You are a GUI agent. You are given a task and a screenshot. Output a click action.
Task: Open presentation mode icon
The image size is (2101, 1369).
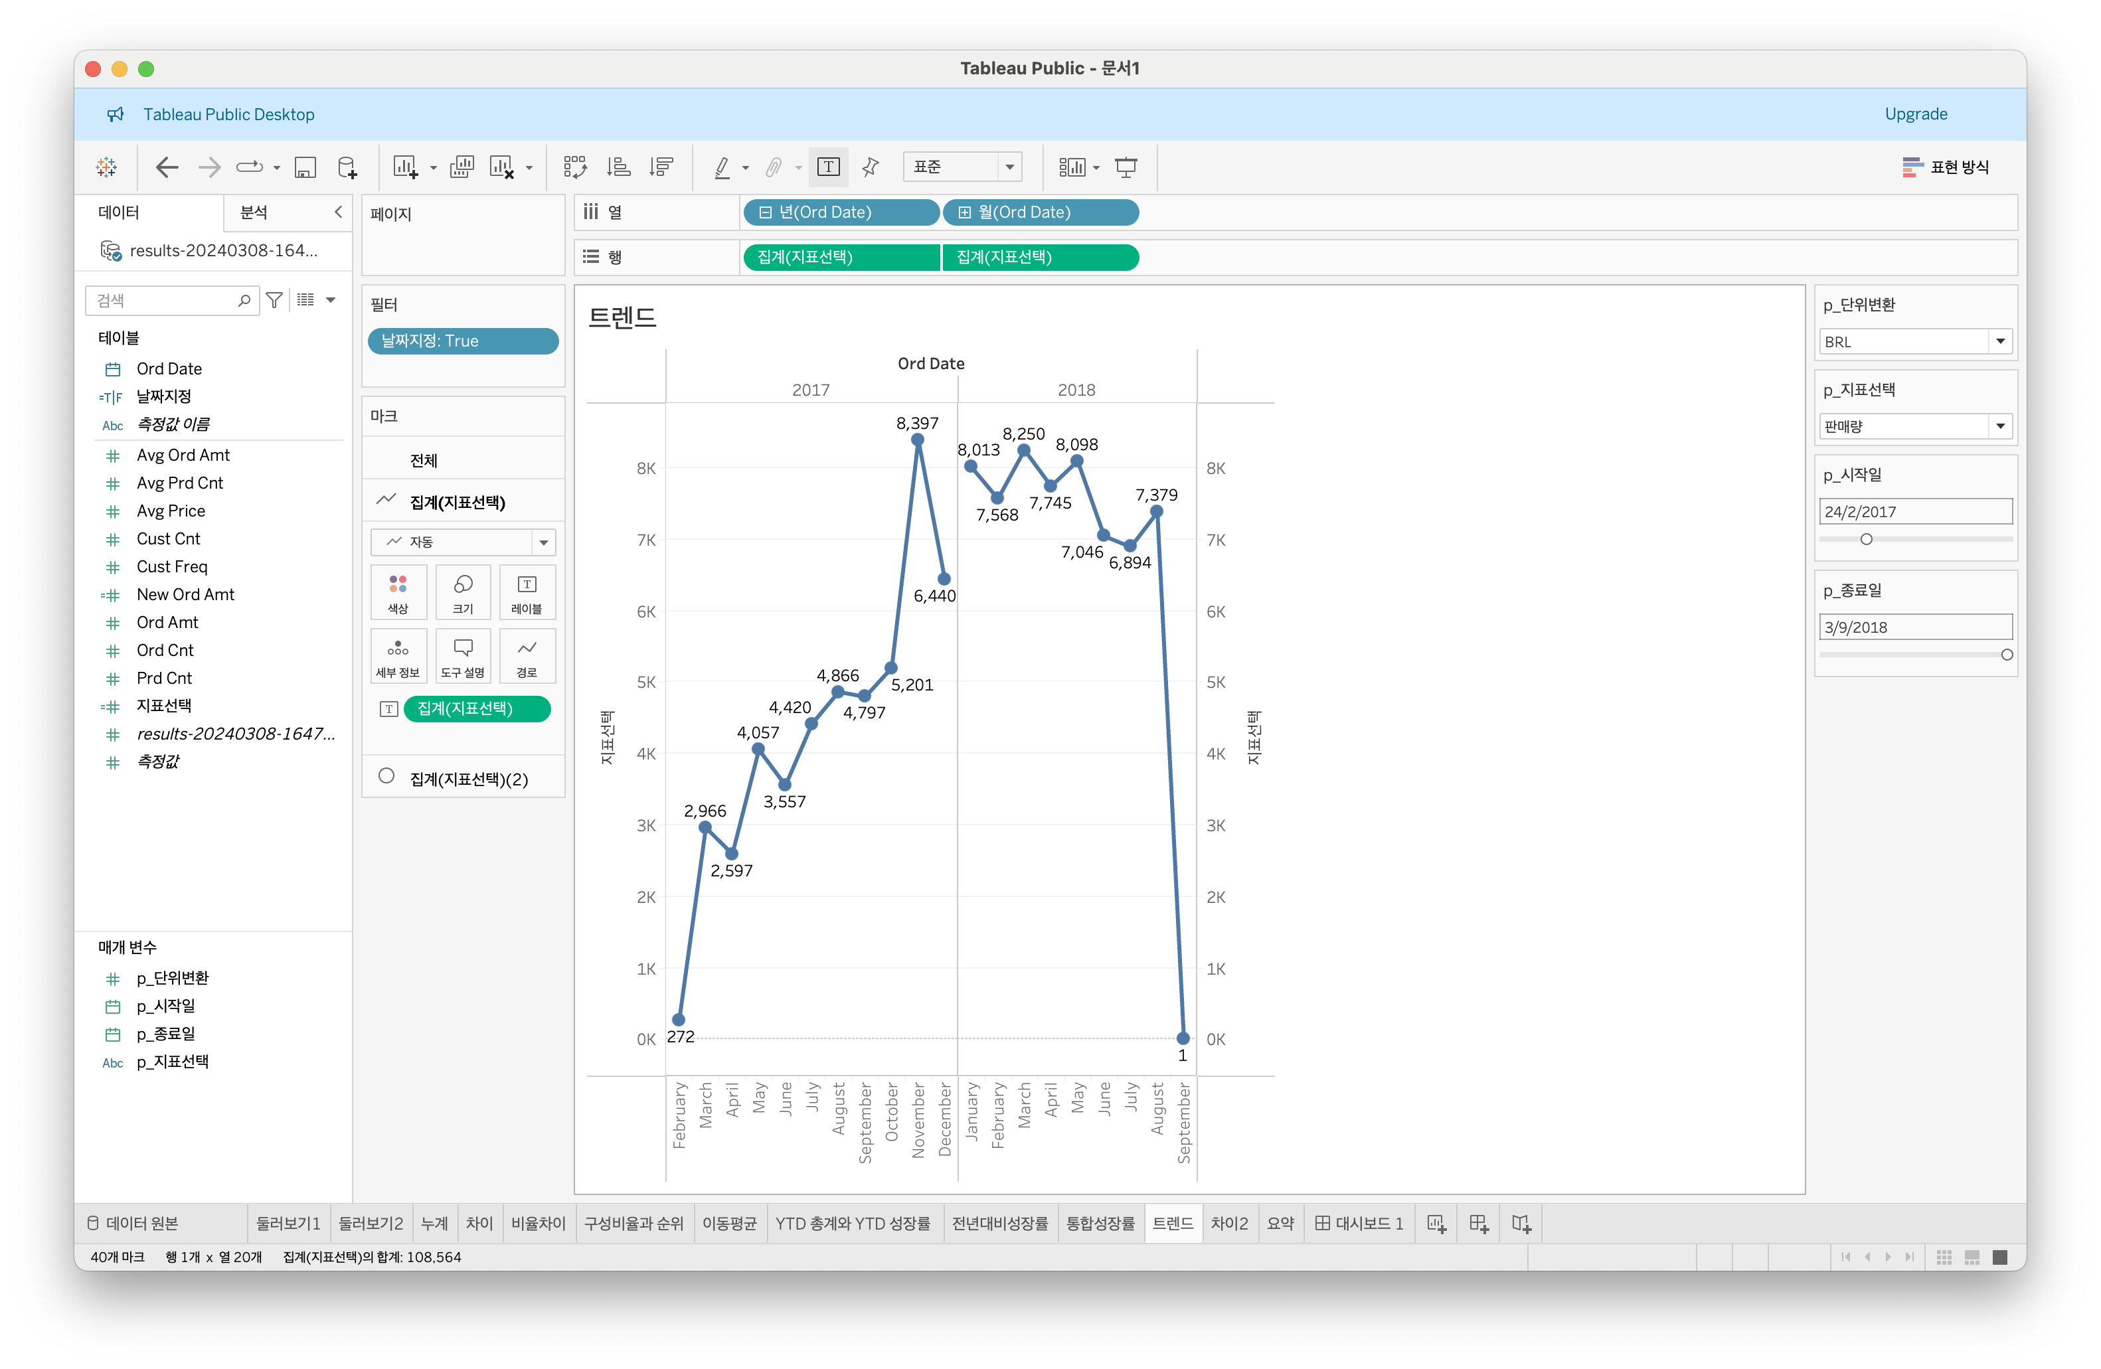point(1126,167)
